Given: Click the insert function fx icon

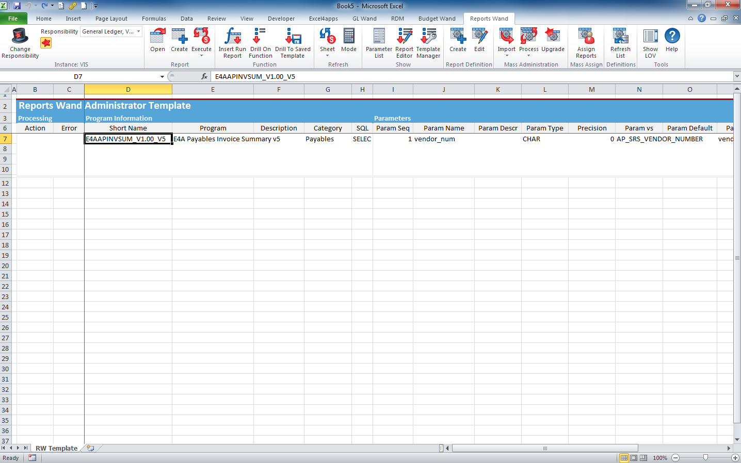Looking at the screenshot, I should pyautogui.click(x=204, y=76).
